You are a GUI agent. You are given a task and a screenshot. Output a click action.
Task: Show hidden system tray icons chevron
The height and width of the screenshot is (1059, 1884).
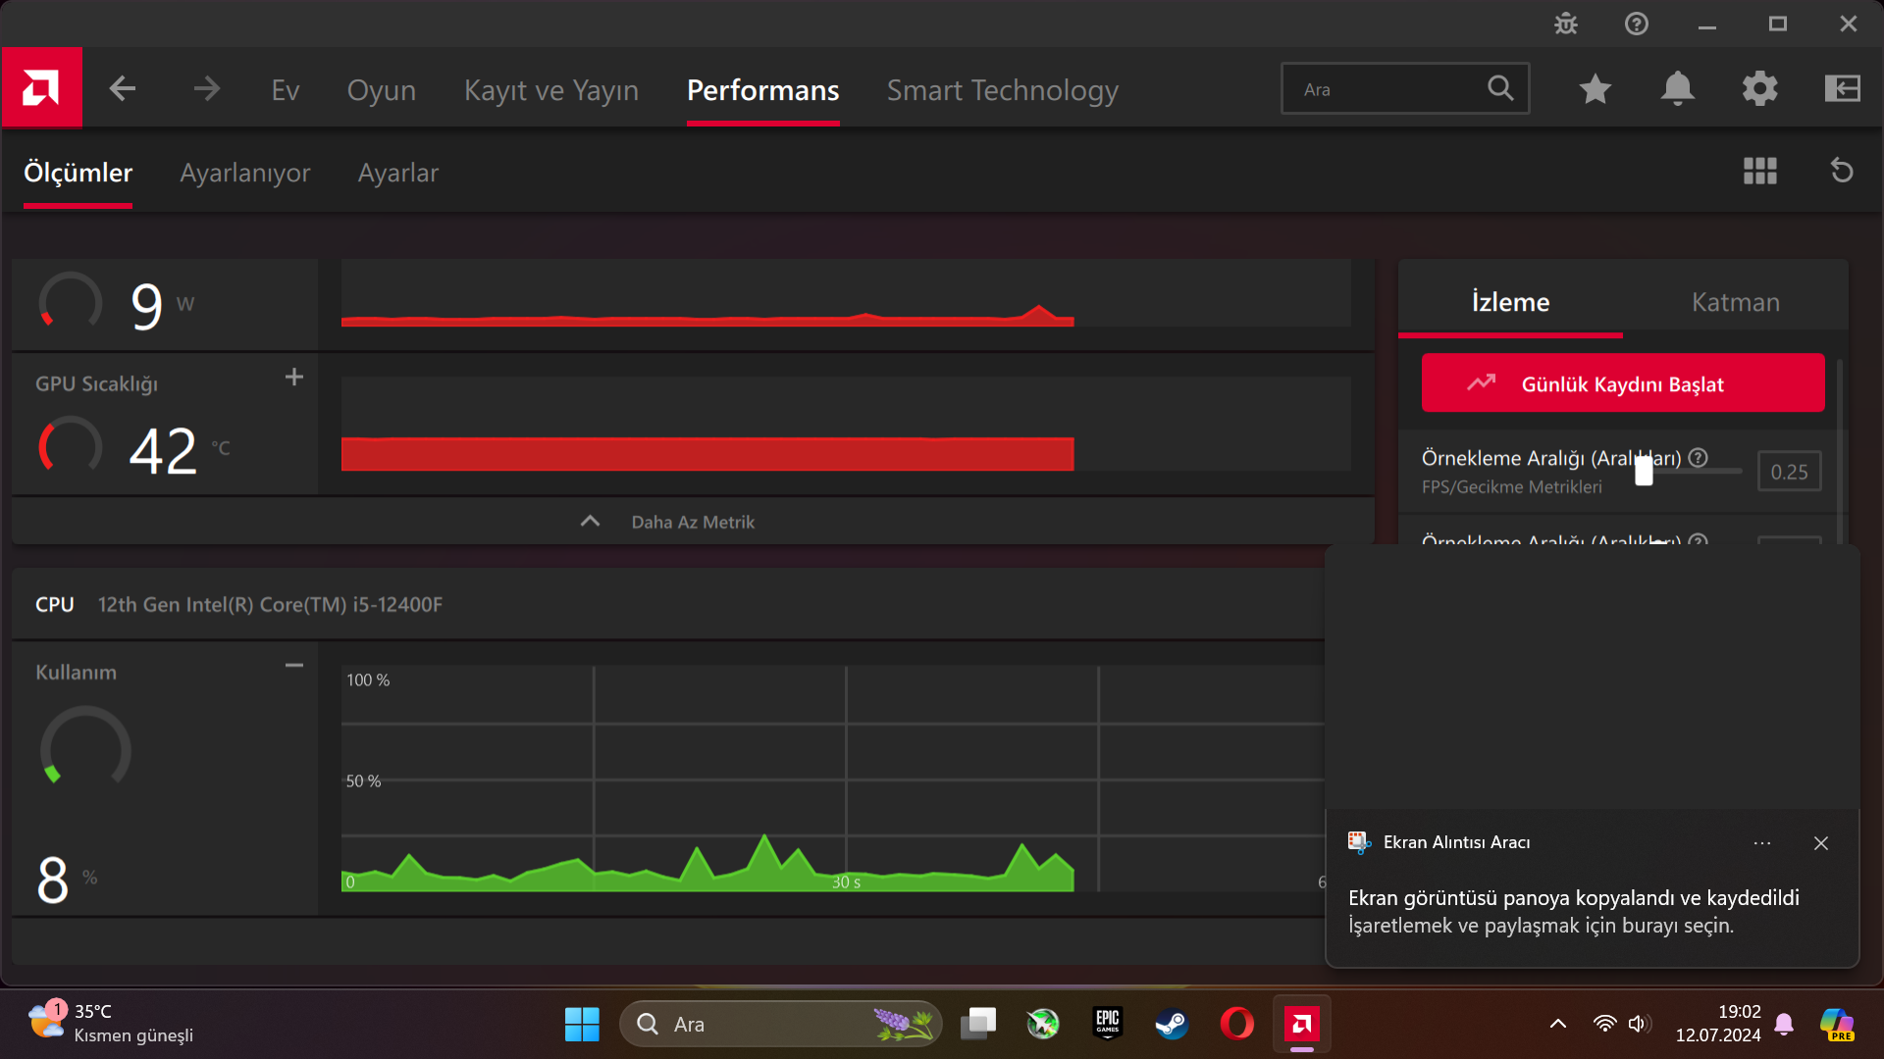[x=1557, y=1024]
